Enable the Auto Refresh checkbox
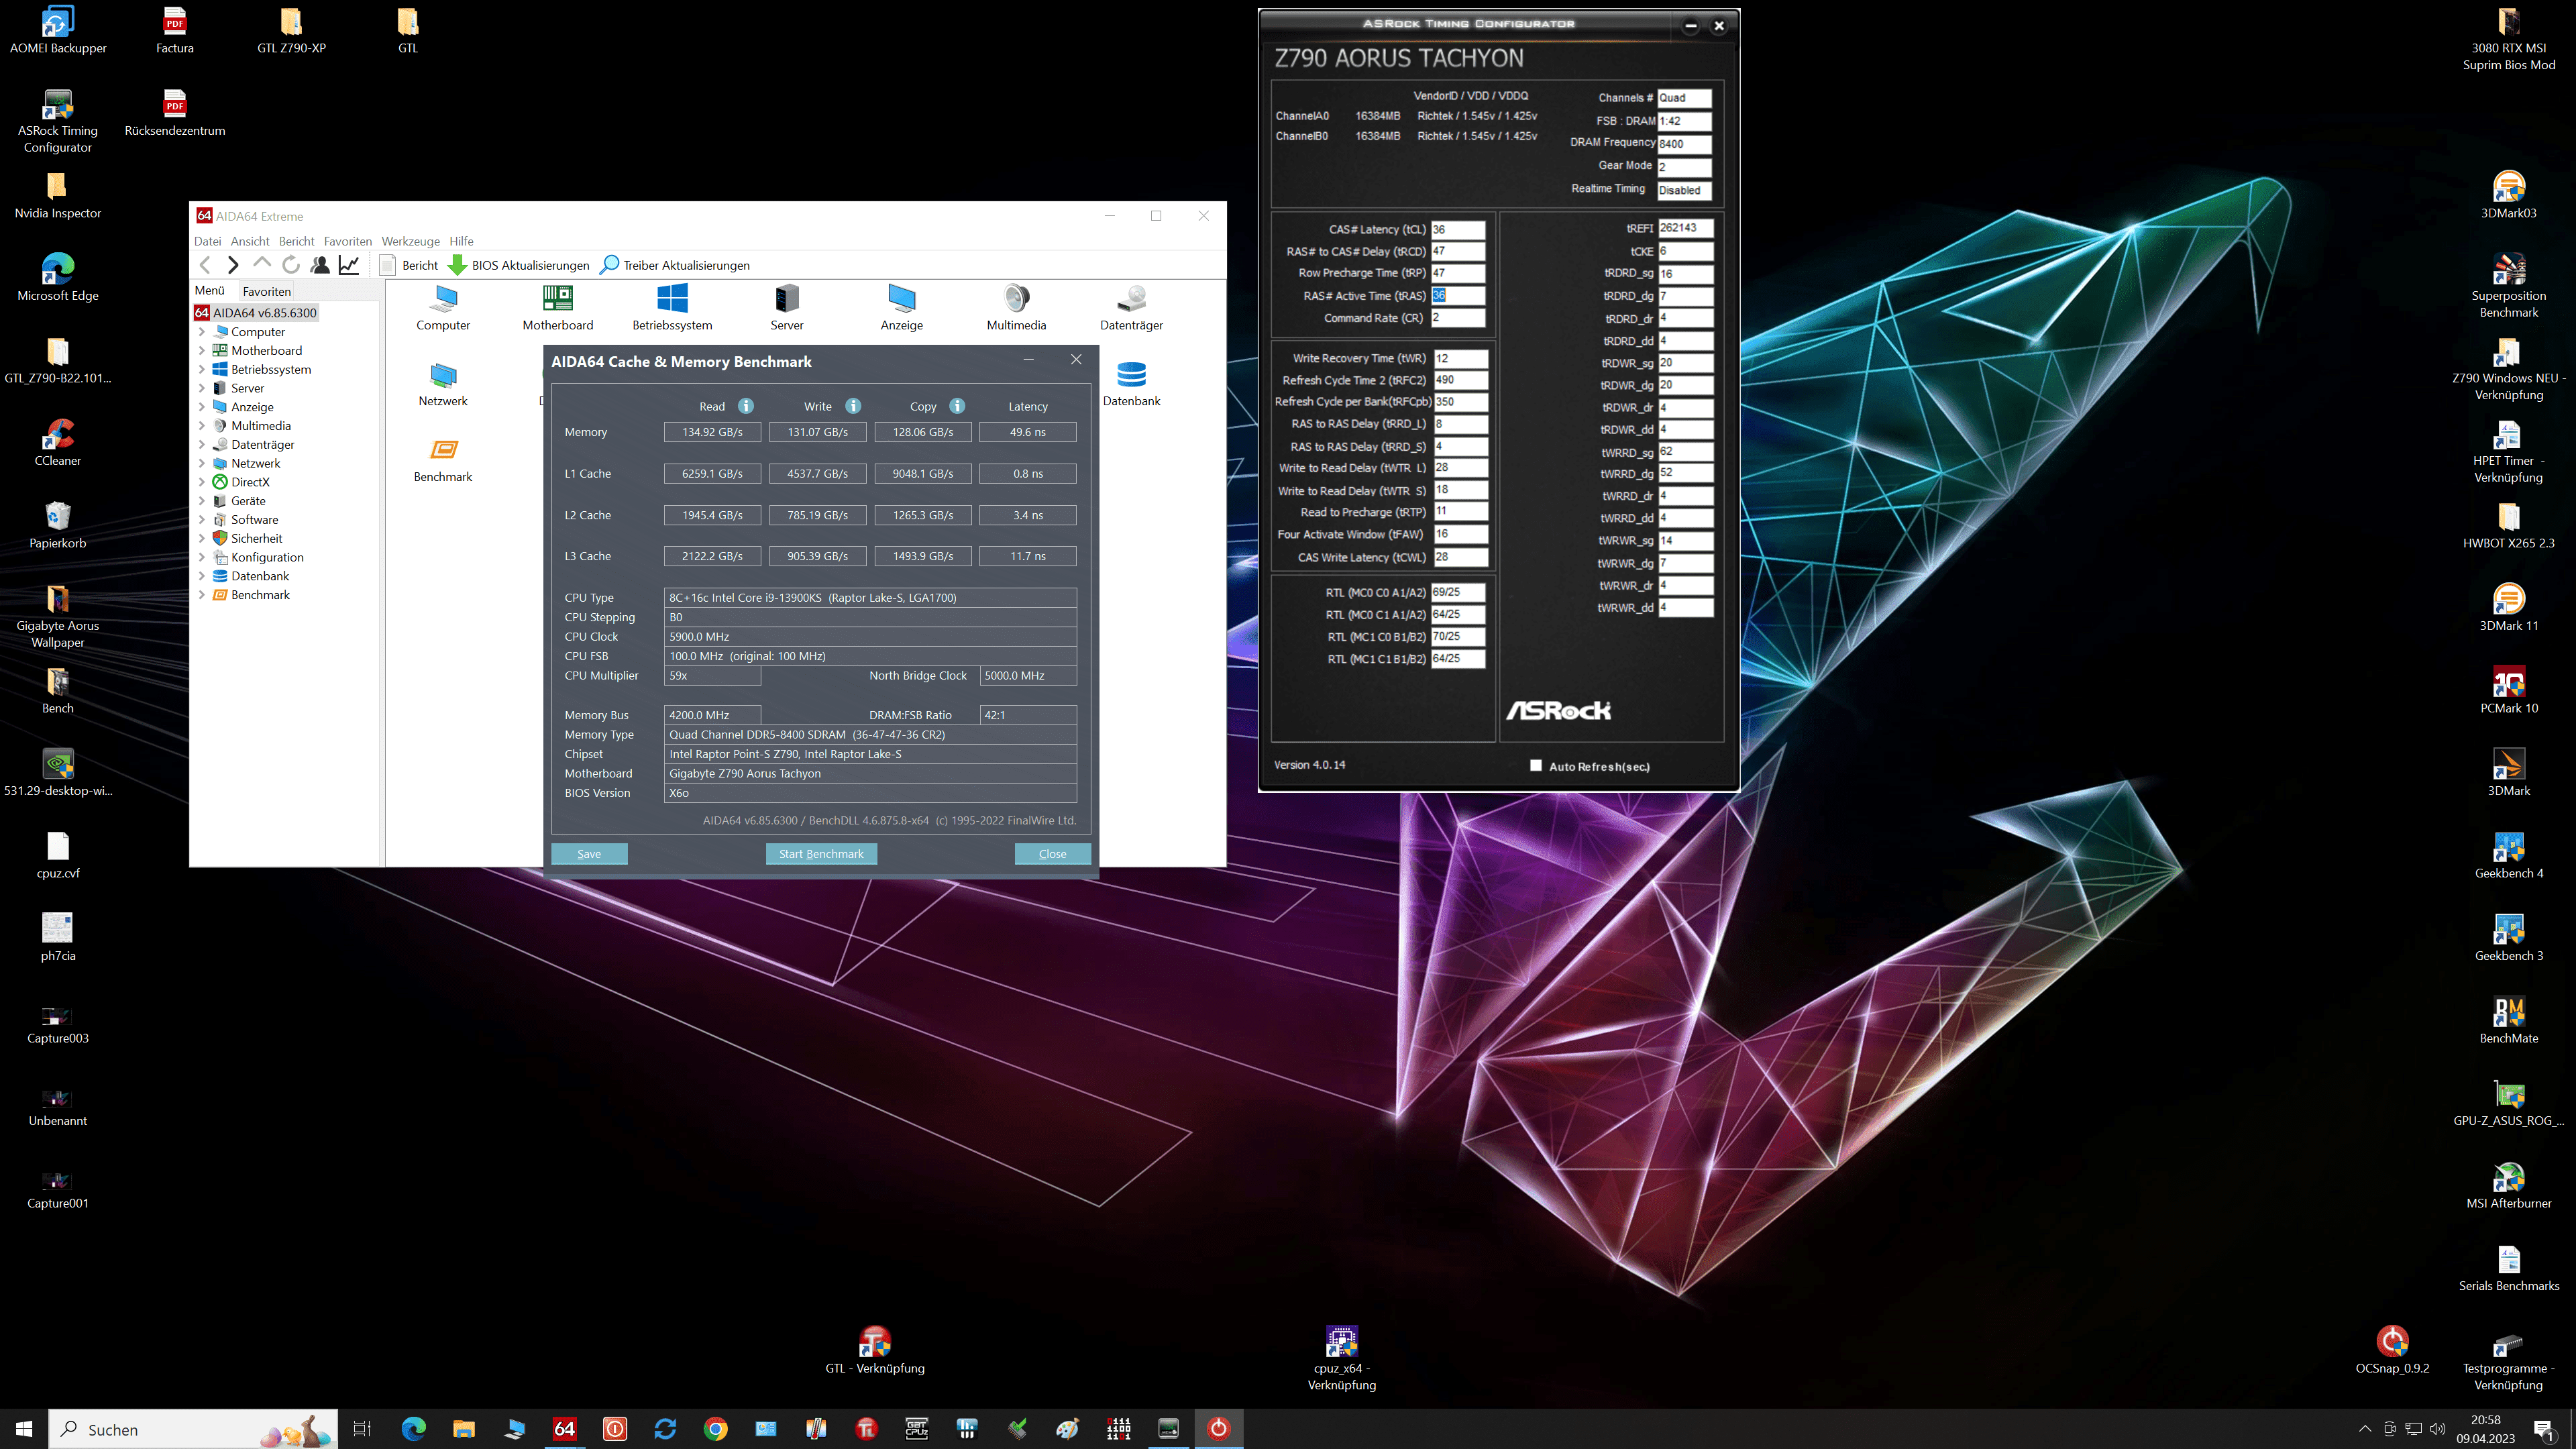 click(x=1536, y=766)
